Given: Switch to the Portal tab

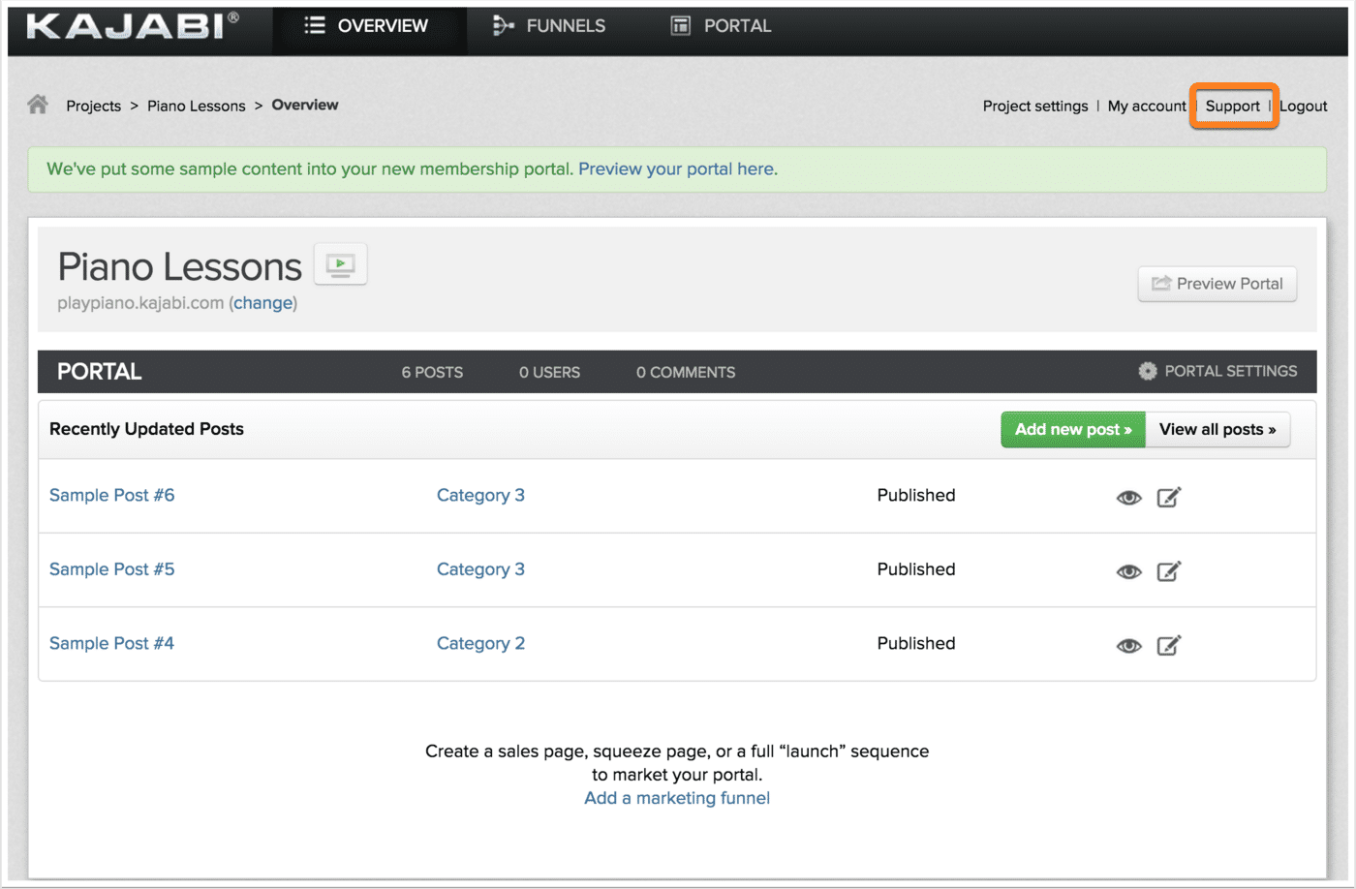Looking at the screenshot, I should [722, 26].
